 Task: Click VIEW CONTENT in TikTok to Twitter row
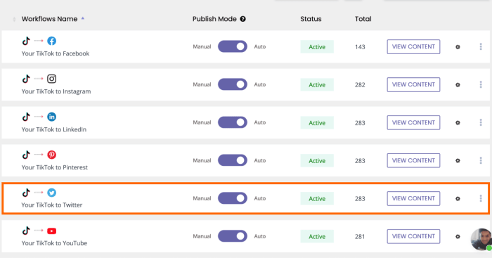coord(413,199)
